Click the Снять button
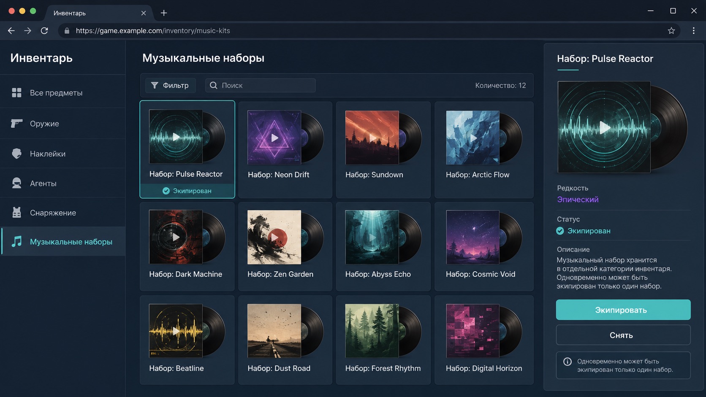This screenshot has height=397, width=706. [623, 335]
